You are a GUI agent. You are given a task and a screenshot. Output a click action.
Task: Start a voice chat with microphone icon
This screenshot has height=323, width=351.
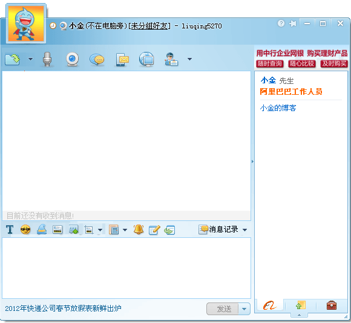click(47, 59)
